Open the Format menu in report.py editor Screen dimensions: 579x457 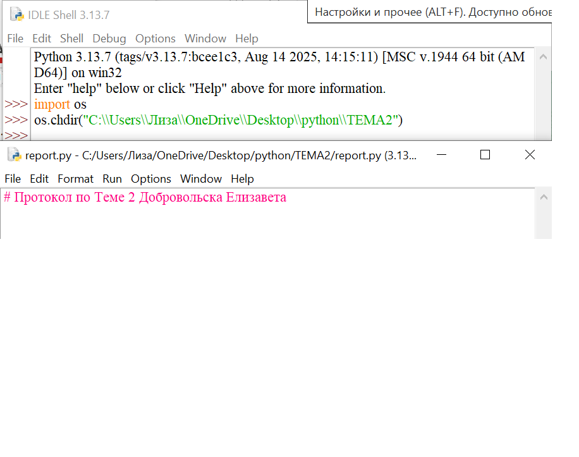[x=75, y=179]
